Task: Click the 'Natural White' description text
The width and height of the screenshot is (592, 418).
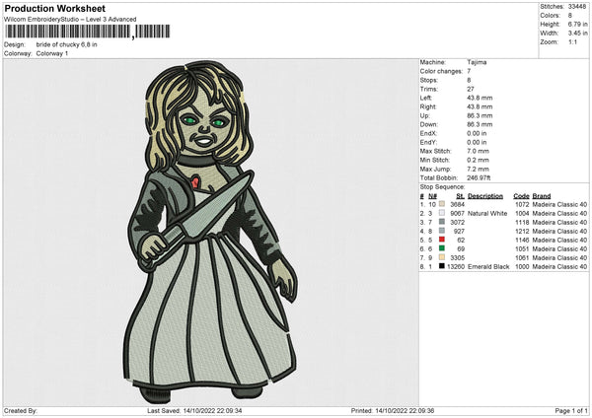Action: point(487,213)
